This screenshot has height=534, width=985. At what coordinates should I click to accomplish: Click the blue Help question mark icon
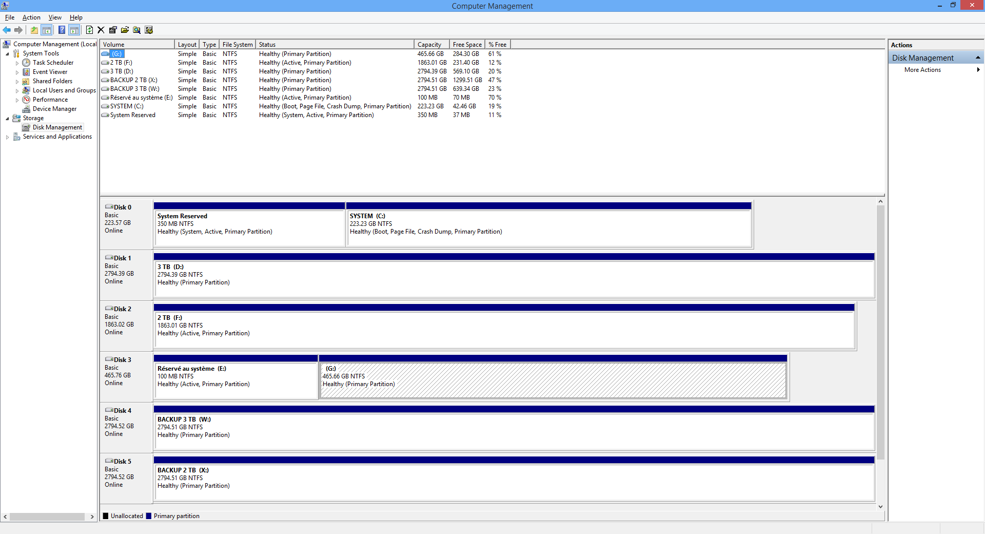[62, 30]
